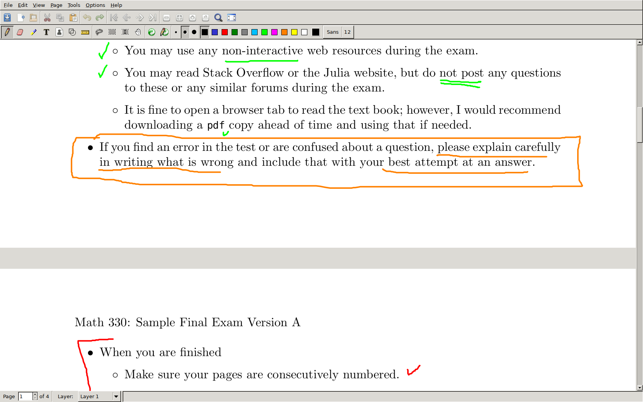The image size is (643, 402).
Task: Click the Save file icon
Action: [7, 18]
